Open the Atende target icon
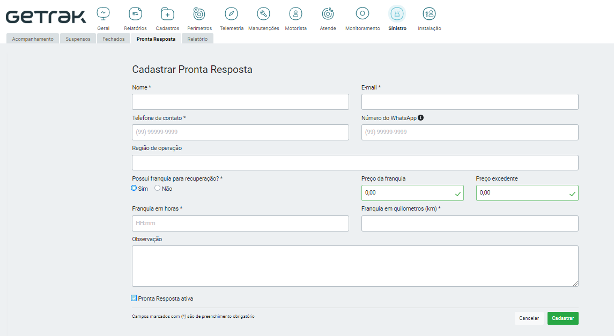This screenshot has width=614, height=336. click(x=328, y=14)
